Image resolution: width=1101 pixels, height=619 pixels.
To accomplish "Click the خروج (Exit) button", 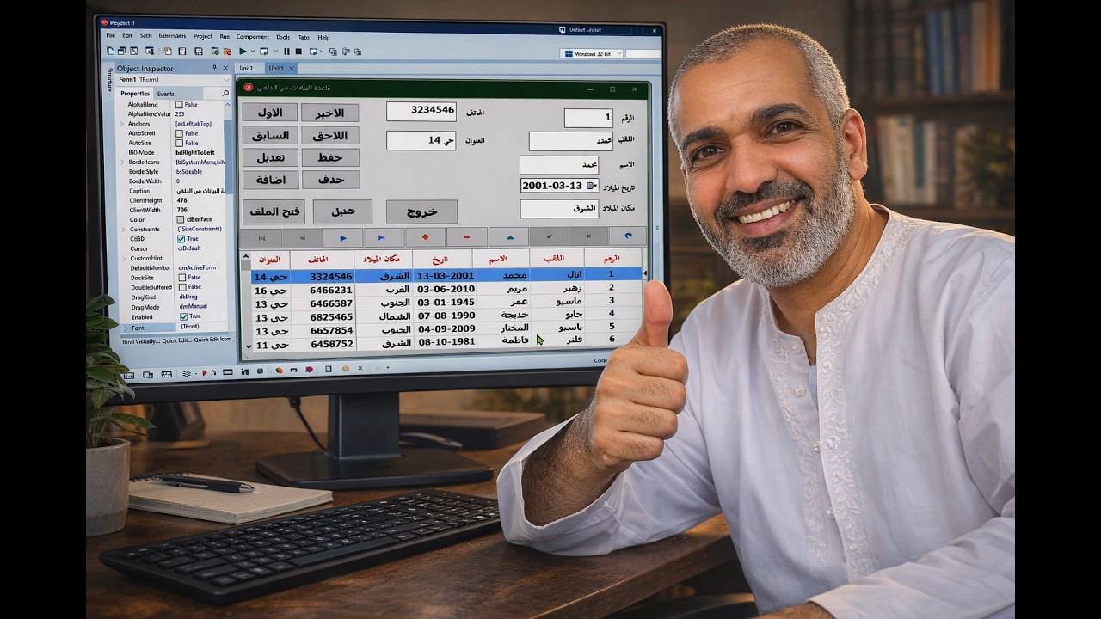I will (x=421, y=211).
